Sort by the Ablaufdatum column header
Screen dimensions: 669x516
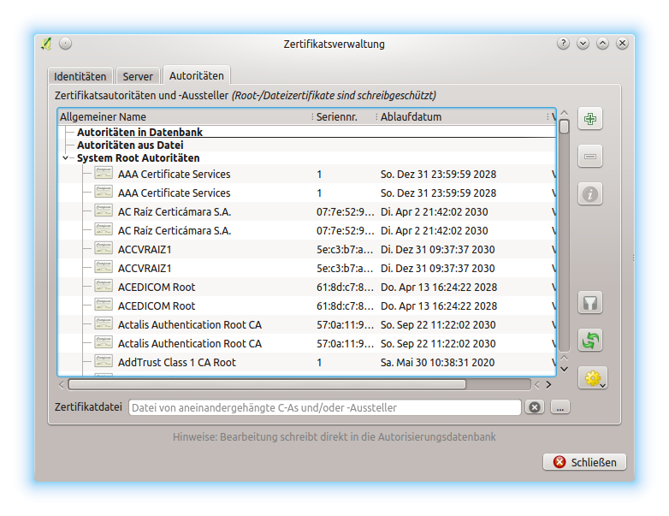pos(411,116)
